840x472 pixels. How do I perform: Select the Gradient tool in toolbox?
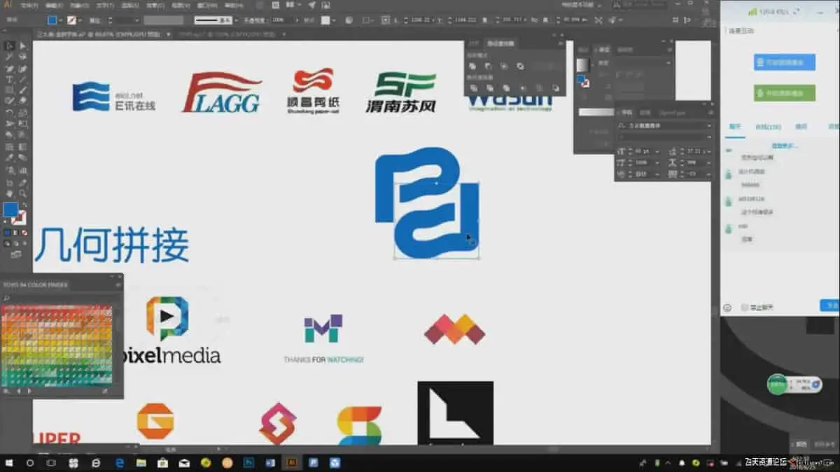tap(22, 146)
